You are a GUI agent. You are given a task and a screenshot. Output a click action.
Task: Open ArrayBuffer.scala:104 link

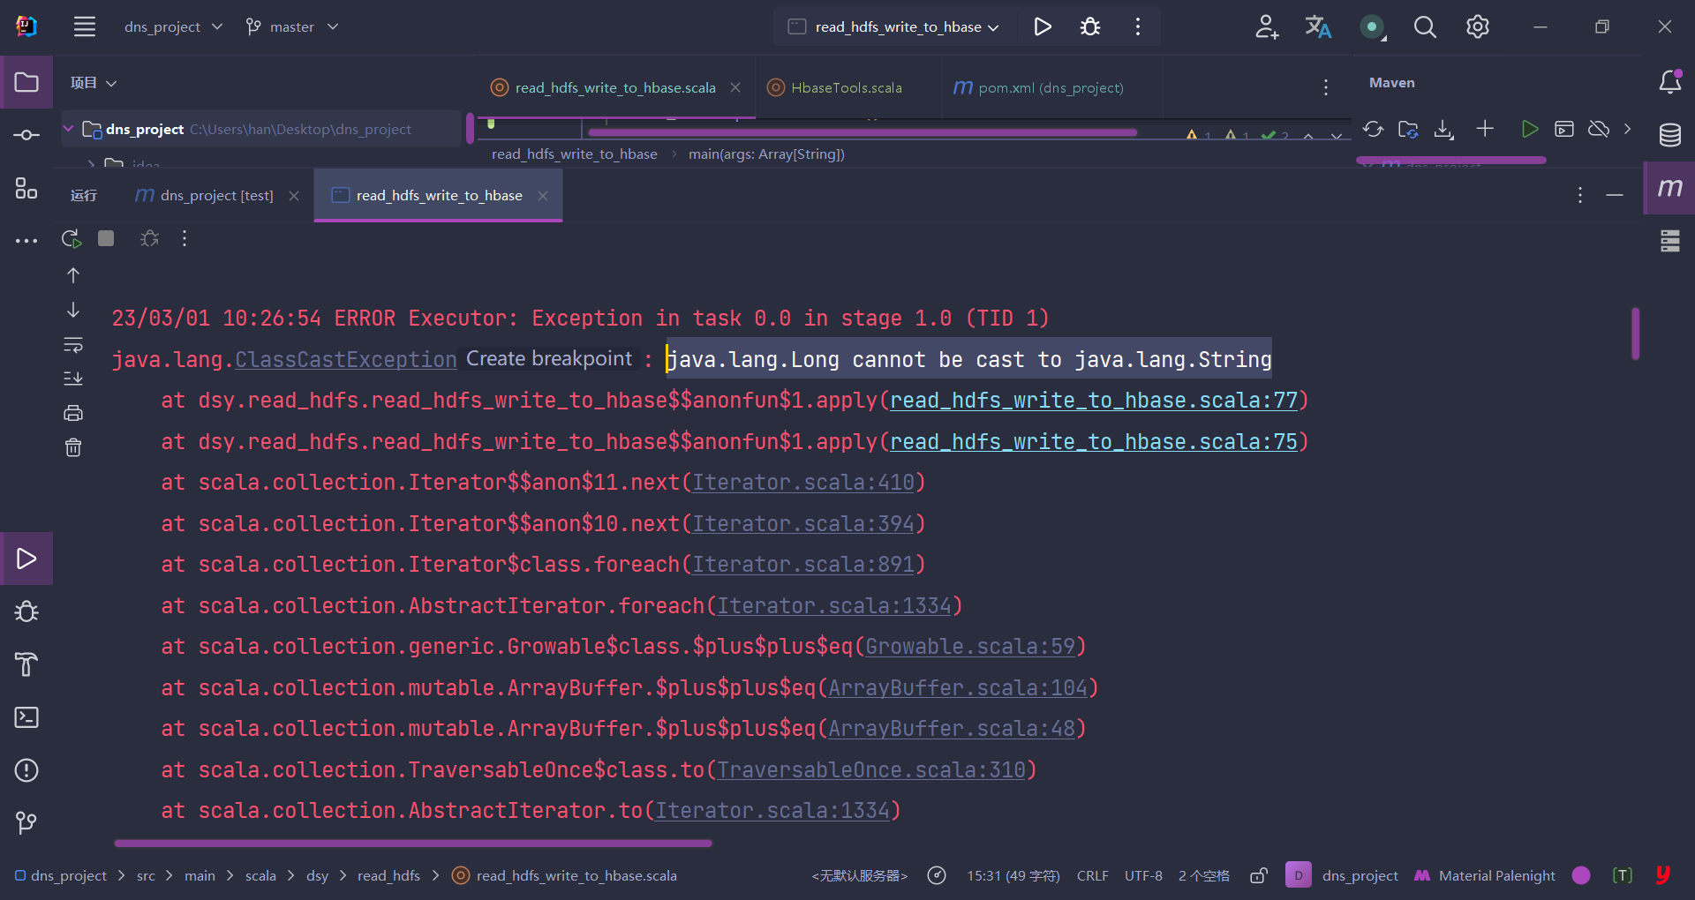click(958, 687)
